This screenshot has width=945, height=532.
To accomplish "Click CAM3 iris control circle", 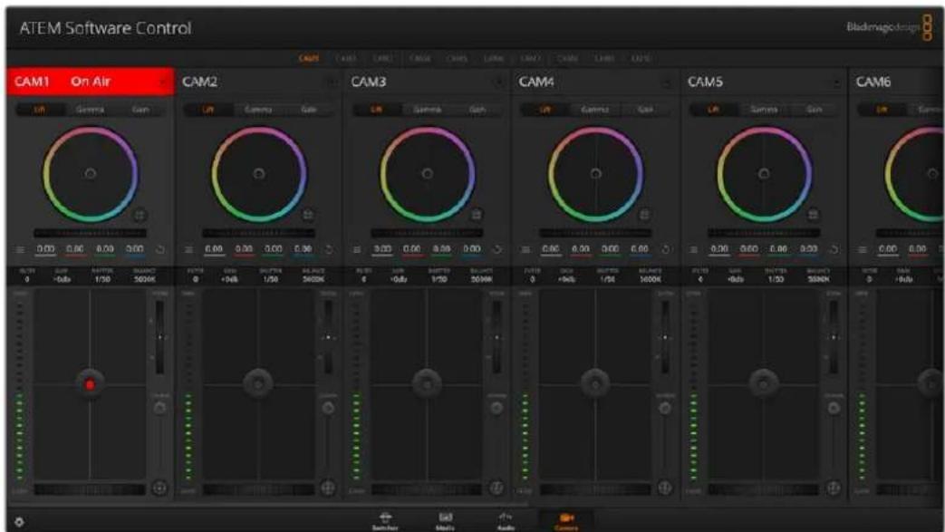I will [427, 383].
